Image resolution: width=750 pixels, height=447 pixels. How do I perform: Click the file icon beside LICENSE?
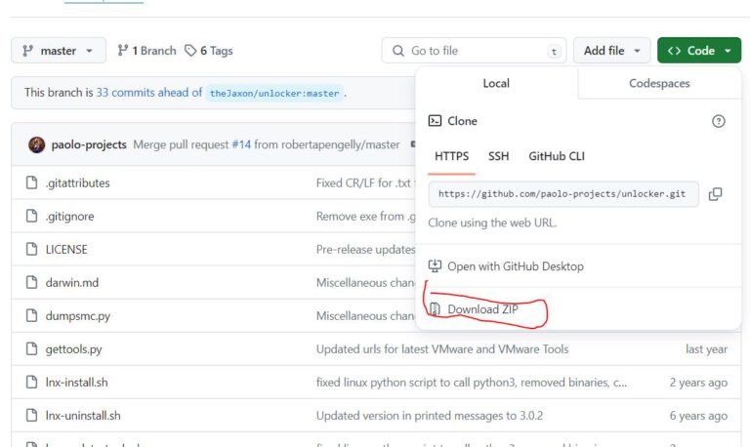[x=31, y=249]
